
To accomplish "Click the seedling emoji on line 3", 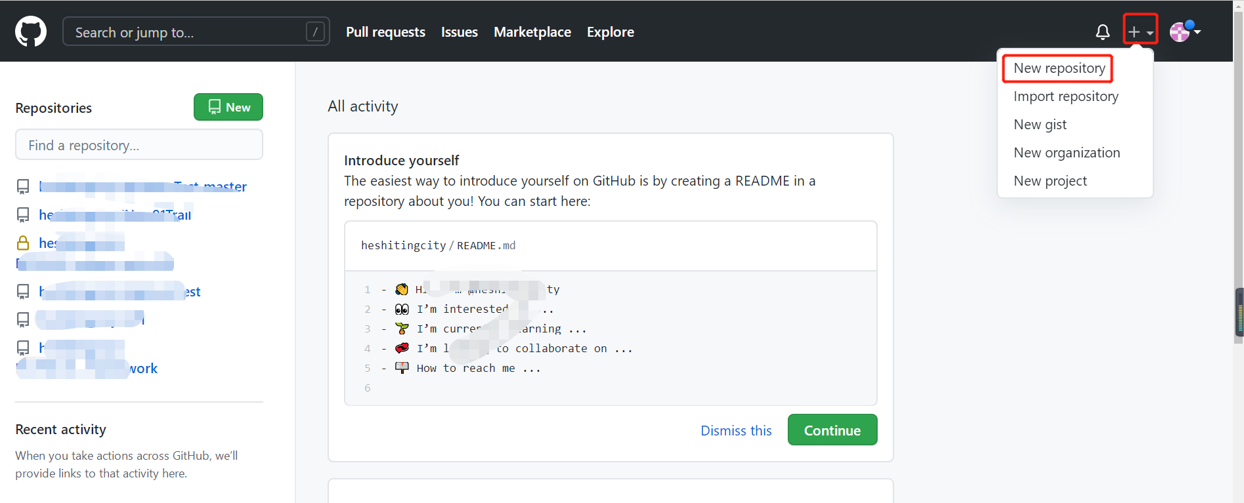I will [402, 329].
